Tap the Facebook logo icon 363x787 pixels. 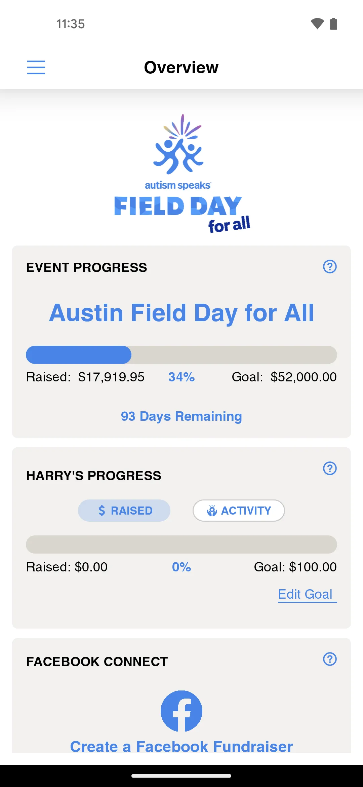[x=182, y=711]
